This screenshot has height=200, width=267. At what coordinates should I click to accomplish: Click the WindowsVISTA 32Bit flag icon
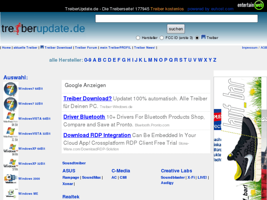[11, 134]
